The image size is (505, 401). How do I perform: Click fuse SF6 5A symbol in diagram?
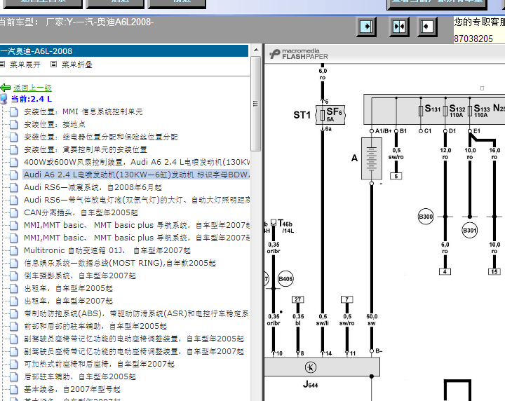coord(330,114)
